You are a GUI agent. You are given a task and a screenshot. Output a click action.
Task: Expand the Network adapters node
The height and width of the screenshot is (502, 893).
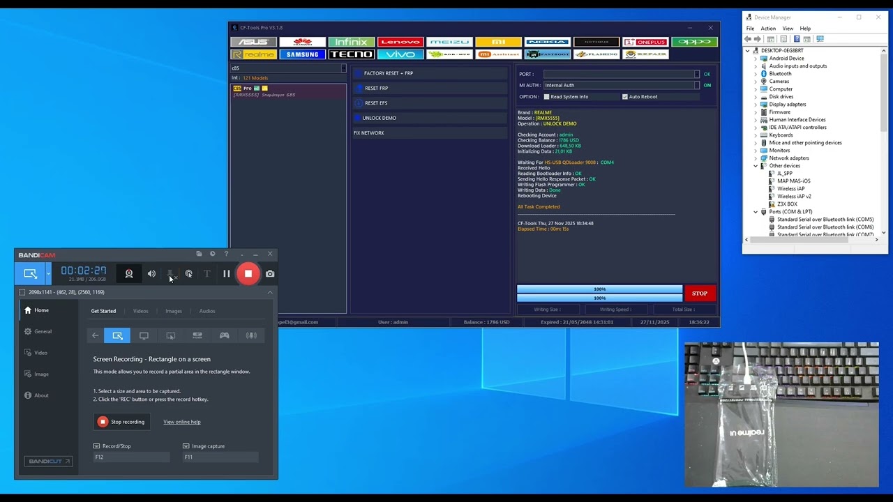click(756, 158)
